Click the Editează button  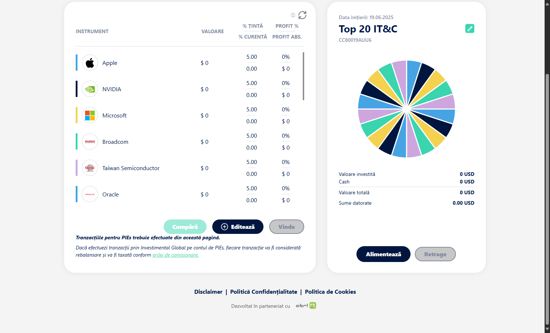coord(238,227)
